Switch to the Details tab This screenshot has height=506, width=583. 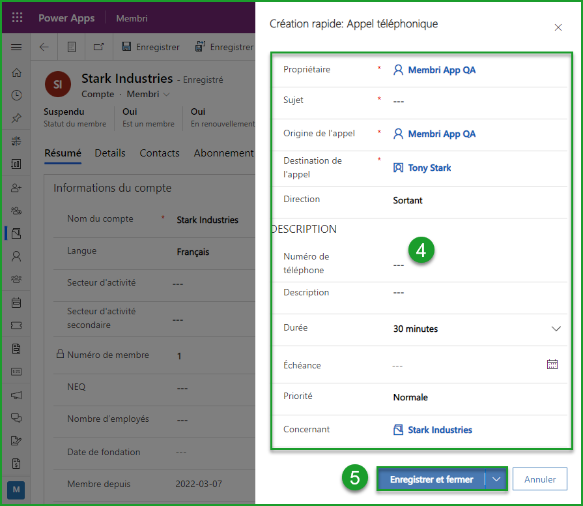[109, 153]
